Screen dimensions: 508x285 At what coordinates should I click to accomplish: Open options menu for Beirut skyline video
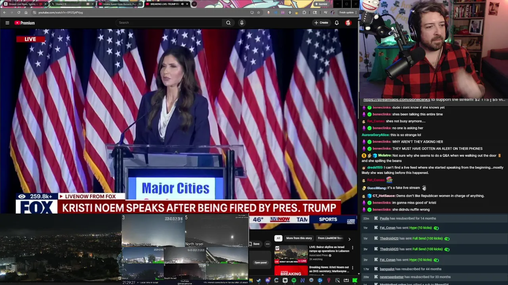click(x=352, y=247)
